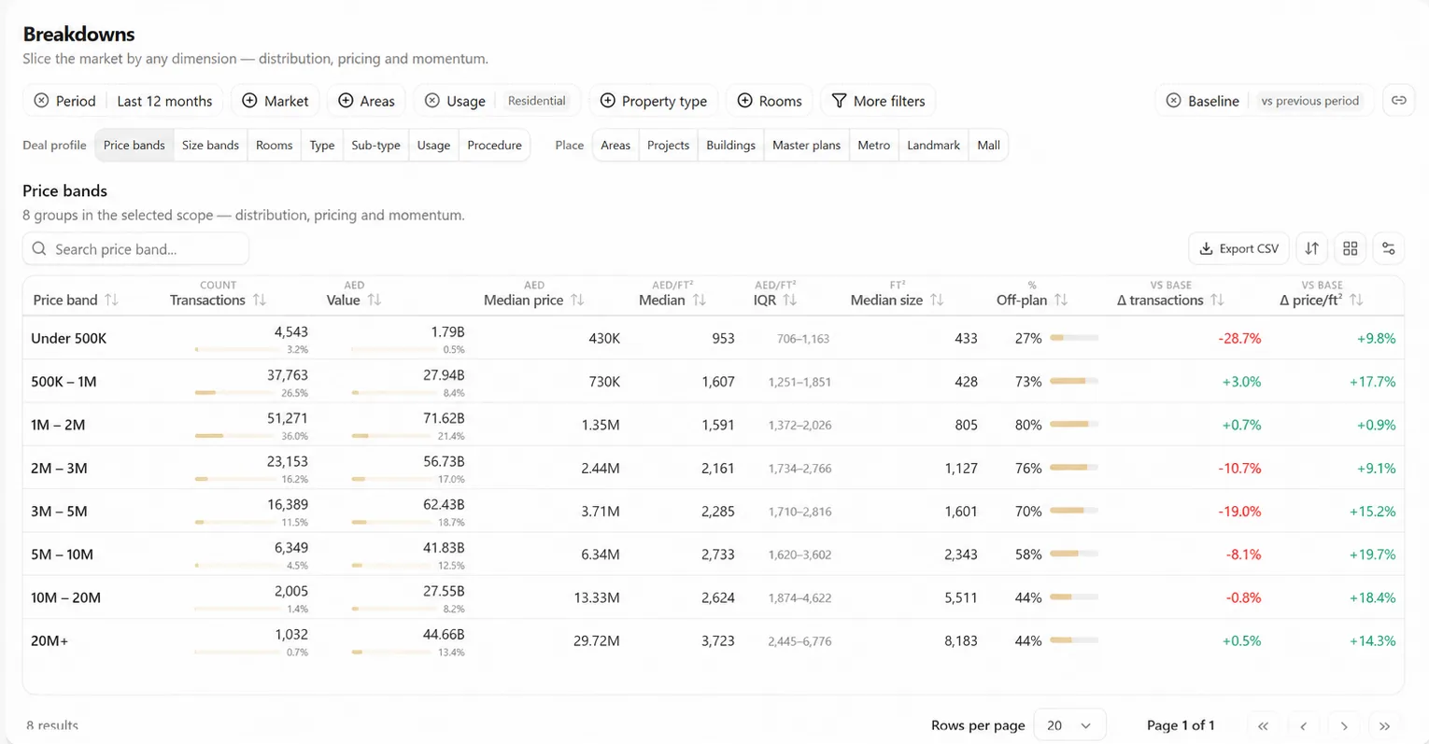This screenshot has height=744, width=1429.
Task: Select Type breakdown tab
Action: pyautogui.click(x=322, y=145)
